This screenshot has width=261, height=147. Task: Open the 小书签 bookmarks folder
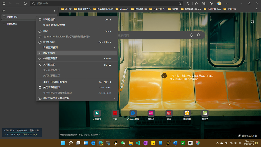coord(66,9)
